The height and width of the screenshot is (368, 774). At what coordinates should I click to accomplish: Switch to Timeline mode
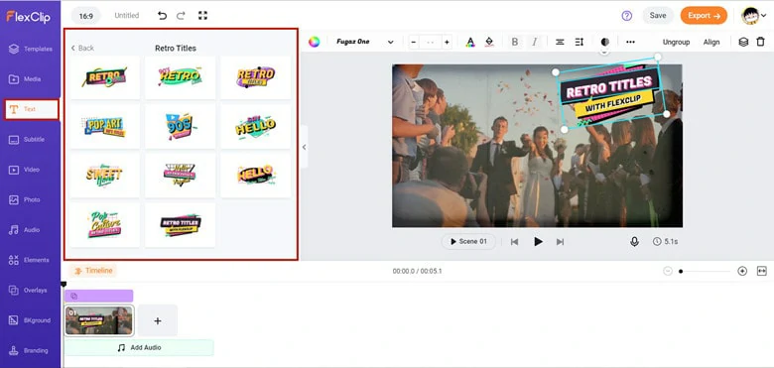coord(93,271)
